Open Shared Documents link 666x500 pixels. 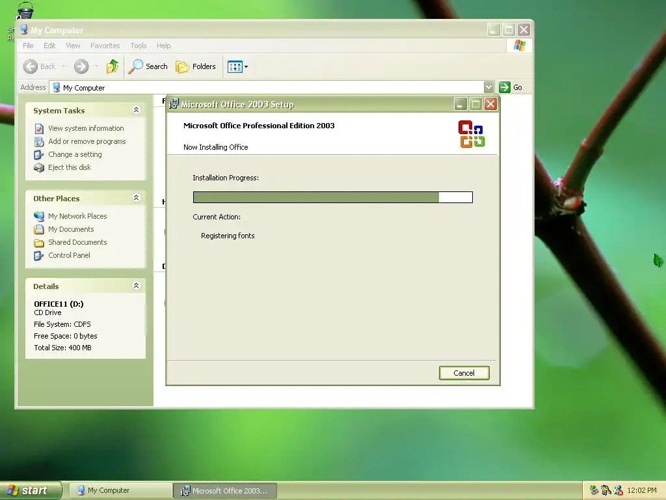click(77, 242)
